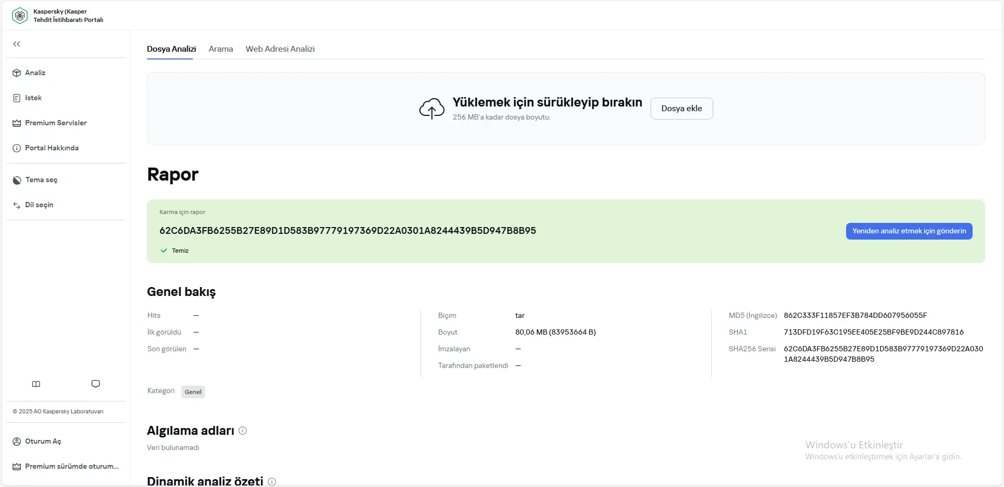Collapse the sidebar with double-chevron icon

[17, 44]
